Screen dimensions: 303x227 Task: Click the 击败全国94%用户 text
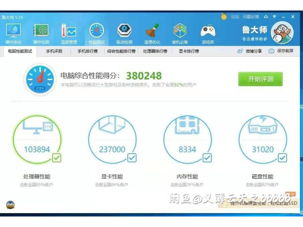point(112,185)
